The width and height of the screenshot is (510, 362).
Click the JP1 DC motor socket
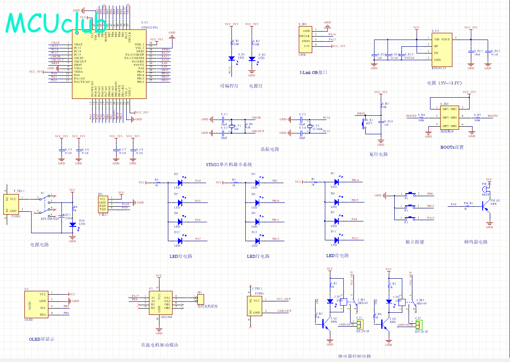point(200,299)
